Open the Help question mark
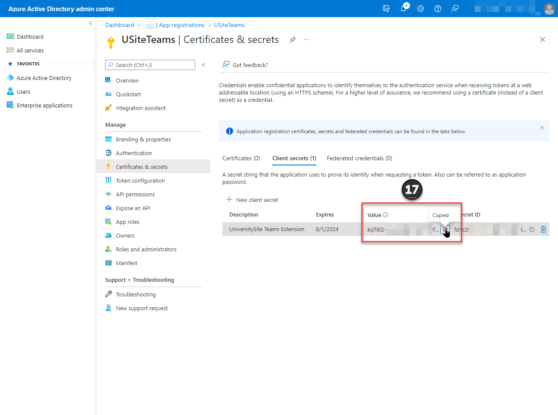This screenshot has height=415, width=558. click(438, 9)
